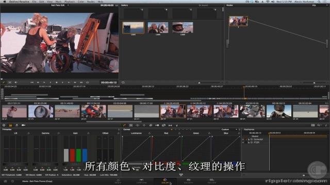
Task: Toggle the unmix button beside the speaker
Action: coord(10,82)
